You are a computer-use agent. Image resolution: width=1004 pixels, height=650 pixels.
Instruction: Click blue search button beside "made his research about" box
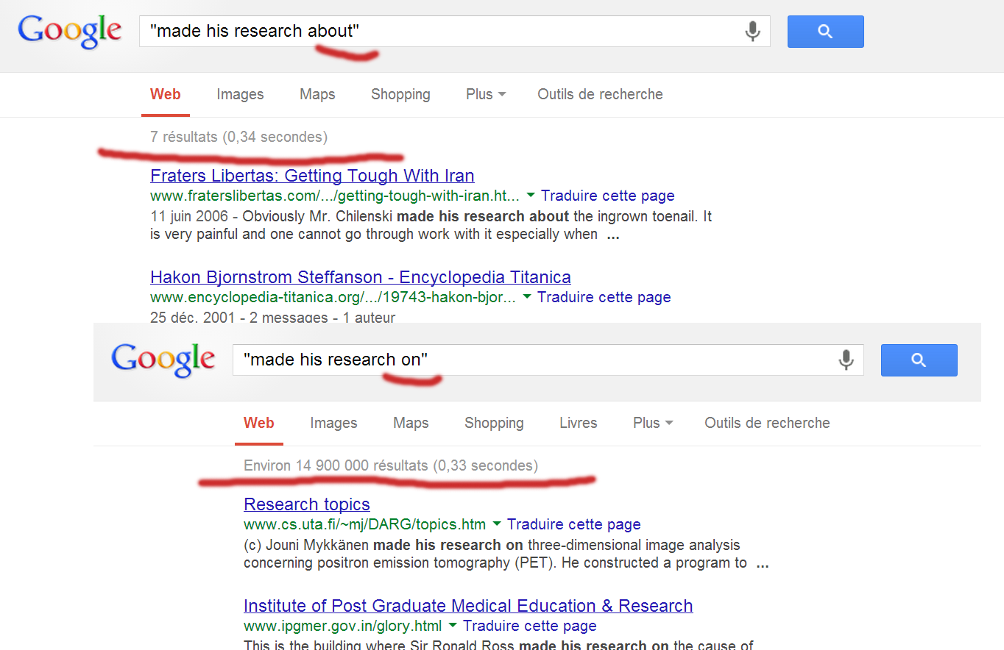point(825,32)
